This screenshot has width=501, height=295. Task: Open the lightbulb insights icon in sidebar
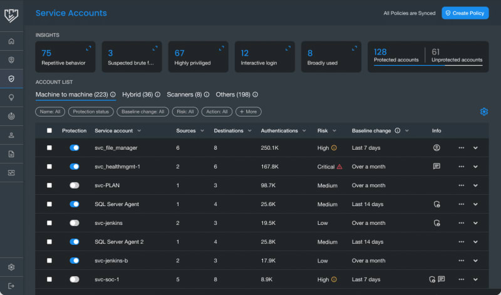11,98
